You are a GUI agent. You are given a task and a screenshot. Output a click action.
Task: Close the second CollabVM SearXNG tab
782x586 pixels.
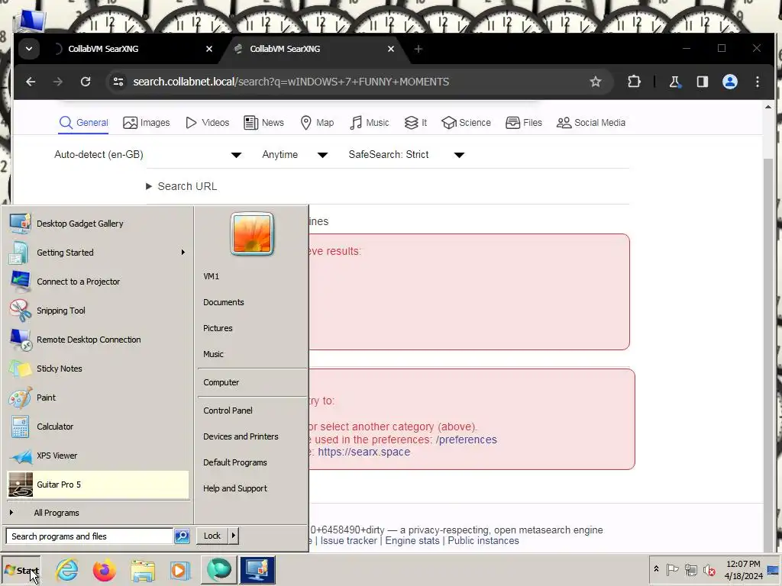tap(391, 49)
